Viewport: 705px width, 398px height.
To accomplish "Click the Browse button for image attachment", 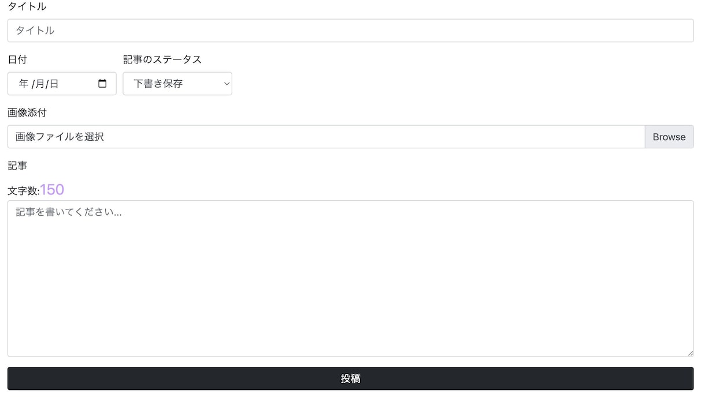I will pos(669,137).
